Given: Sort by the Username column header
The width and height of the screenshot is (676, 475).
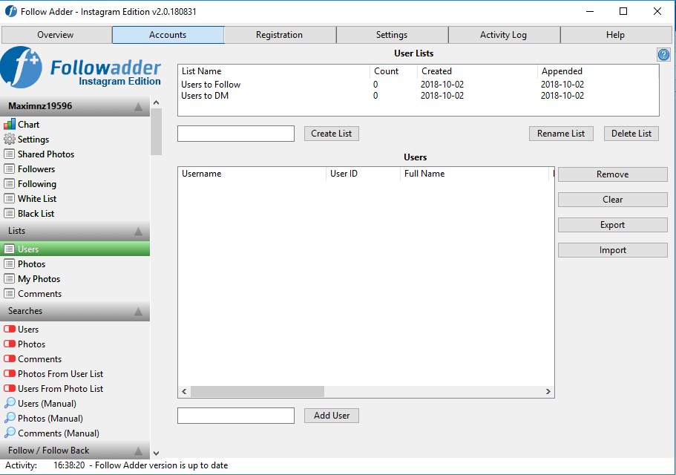Looking at the screenshot, I should point(252,174).
